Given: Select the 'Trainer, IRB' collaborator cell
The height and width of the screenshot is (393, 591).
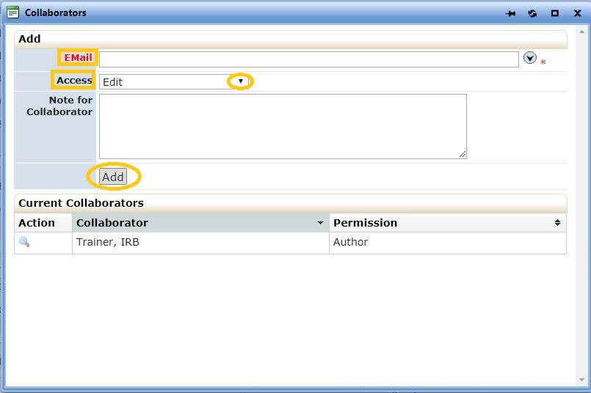Looking at the screenshot, I should point(200,242).
